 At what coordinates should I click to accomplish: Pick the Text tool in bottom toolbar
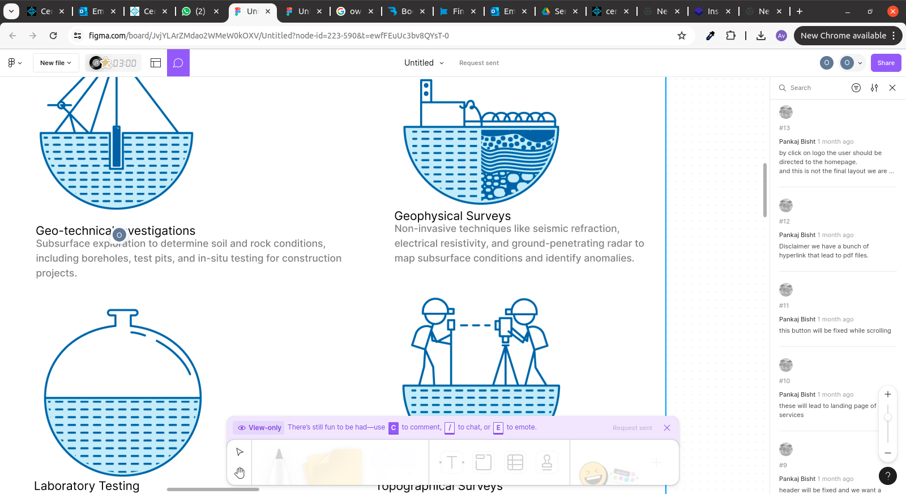coord(452,462)
